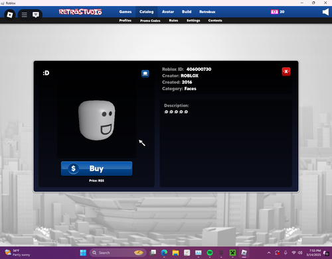Screen dimensions: 332x259
Task: Click the Created year 2016
Action: coord(187,82)
